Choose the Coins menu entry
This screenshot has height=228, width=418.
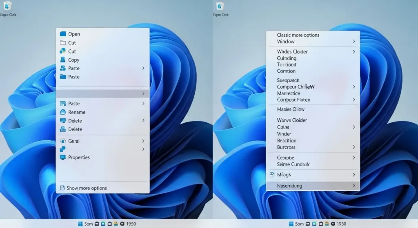tap(313, 127)
